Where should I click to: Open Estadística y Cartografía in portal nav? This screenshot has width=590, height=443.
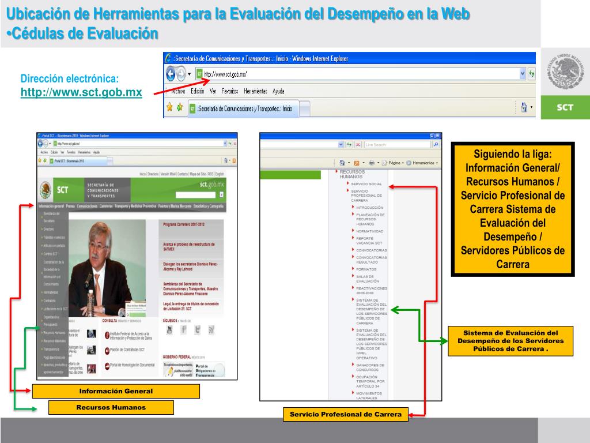(209, 207)
